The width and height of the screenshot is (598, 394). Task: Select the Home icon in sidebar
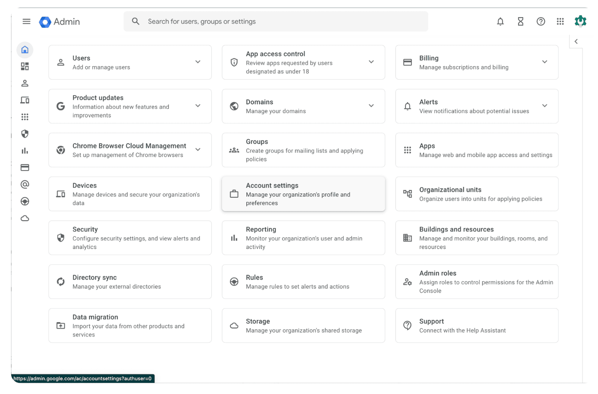(25, 50)
